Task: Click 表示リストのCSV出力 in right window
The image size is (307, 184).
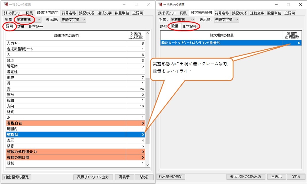Action: [x=246, y=177]
